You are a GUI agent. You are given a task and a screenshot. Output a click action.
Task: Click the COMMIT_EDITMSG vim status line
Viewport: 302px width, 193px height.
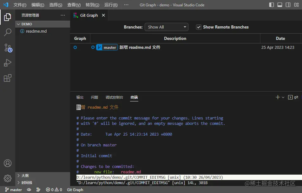tap(189, 177)
